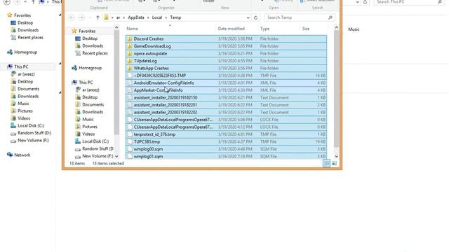Switch to large icons view in Temp window
449x252 pixels.
pos(334,163)
